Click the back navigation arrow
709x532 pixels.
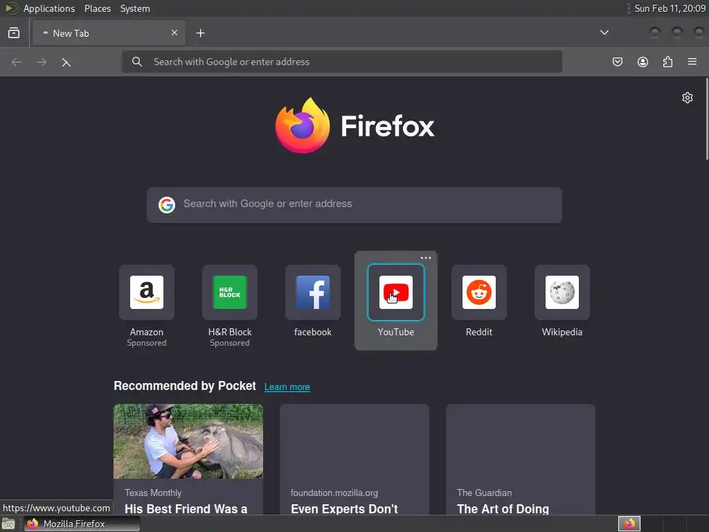click(x=17, y=62)
